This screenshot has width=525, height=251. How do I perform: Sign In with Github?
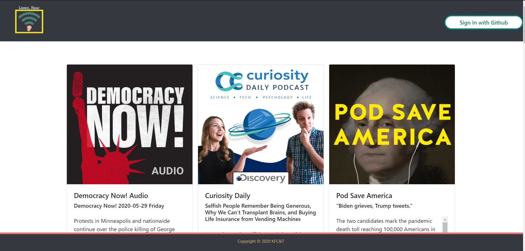(484, 22)
